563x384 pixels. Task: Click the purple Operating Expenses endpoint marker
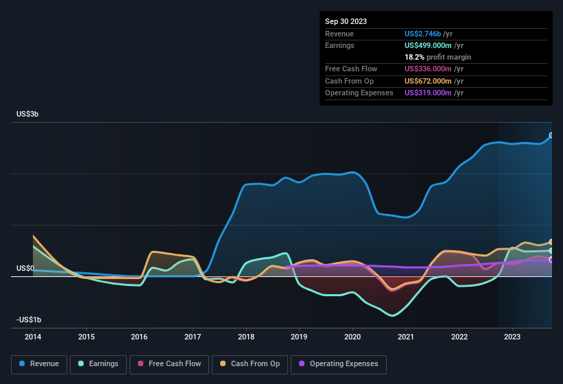551,259
